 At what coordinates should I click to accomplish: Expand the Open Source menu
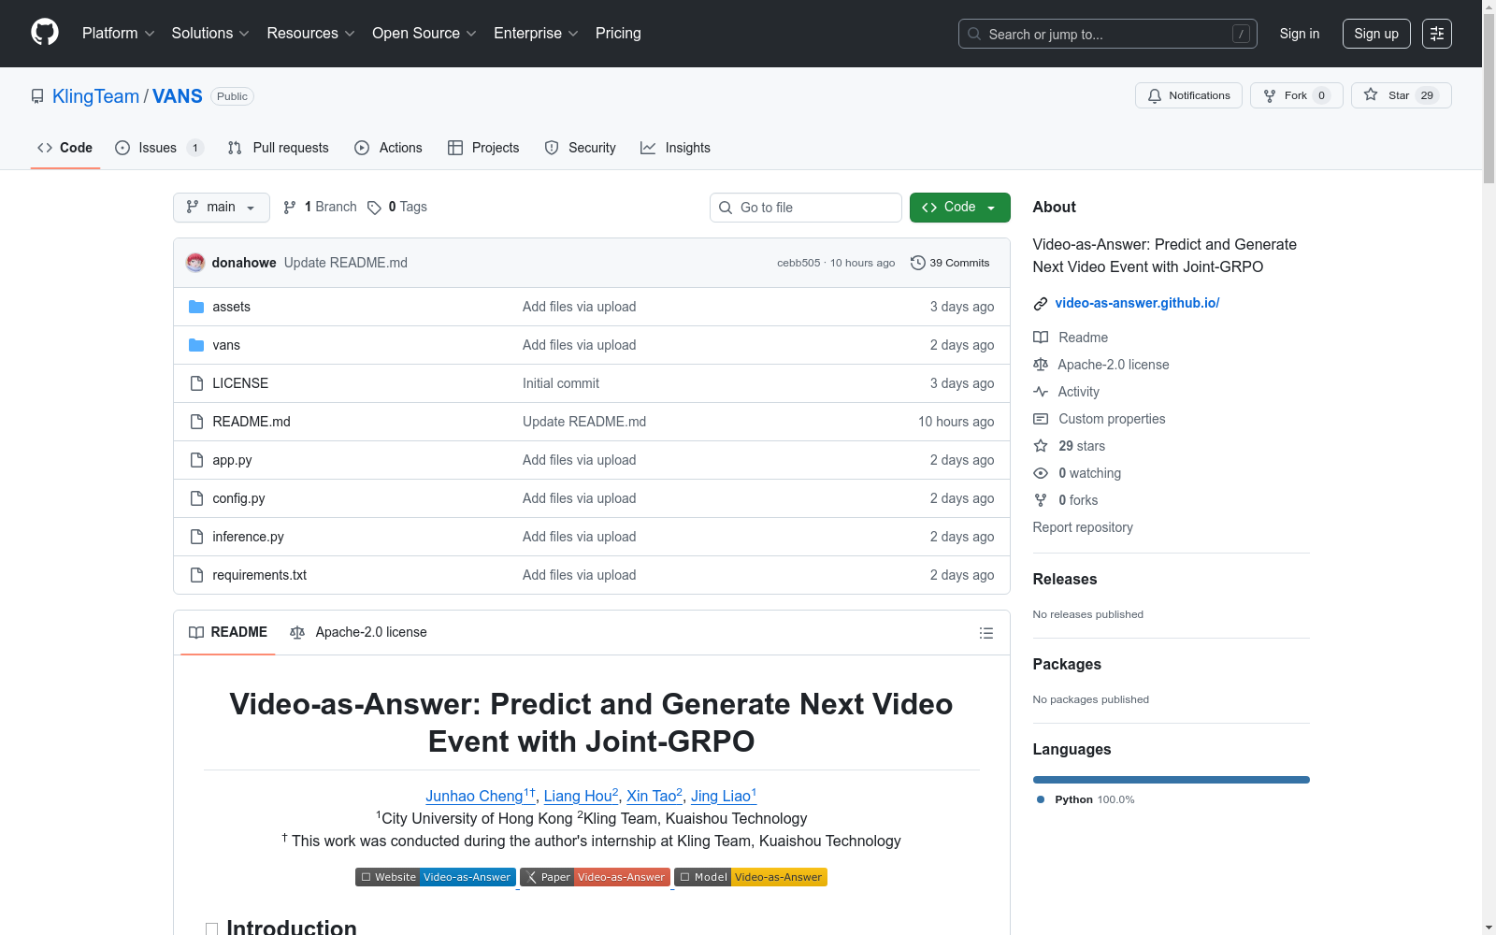[x=424, y=34]
